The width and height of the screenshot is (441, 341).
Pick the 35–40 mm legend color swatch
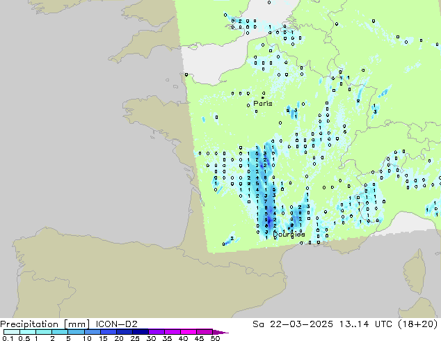point(172,332)
